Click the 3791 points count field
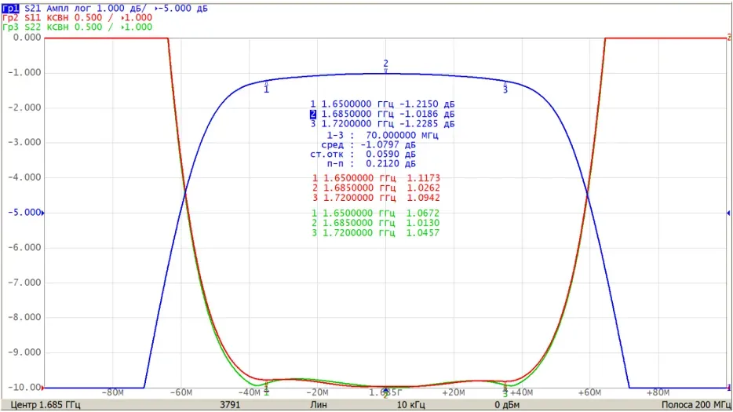The image size is (733, 412). (x=230, y=405)
